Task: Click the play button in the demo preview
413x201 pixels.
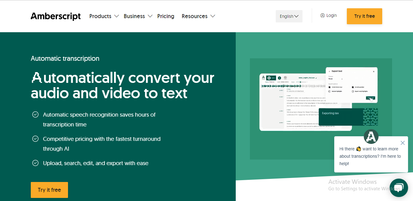Action: click(279, 78)
